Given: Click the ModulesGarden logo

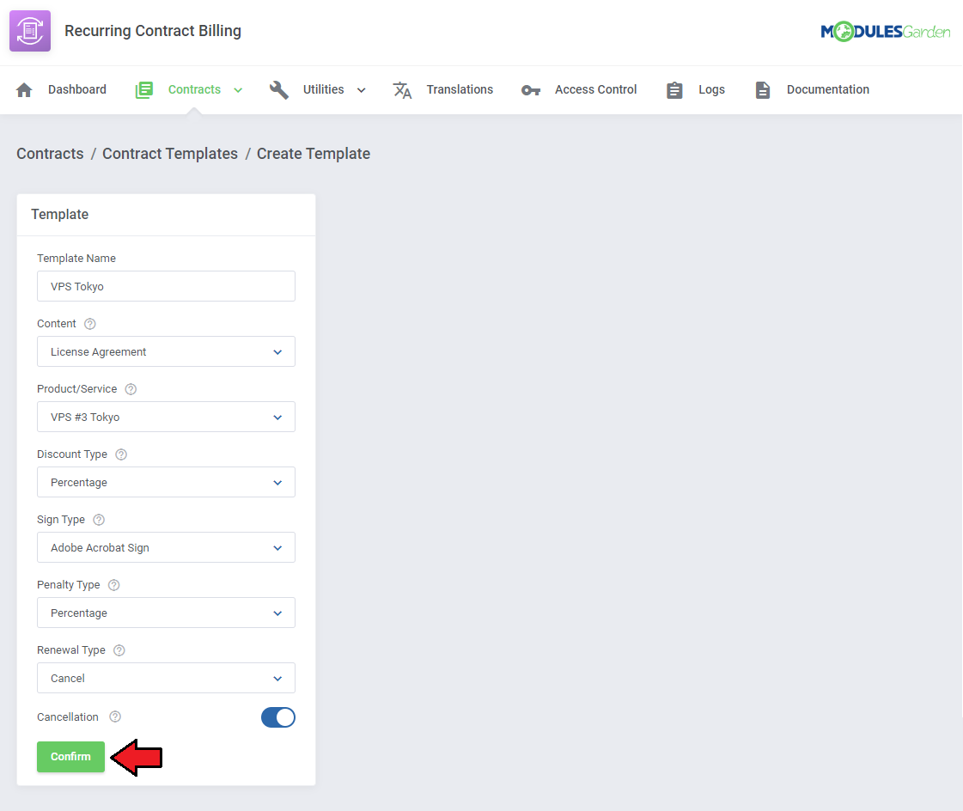Looking at the screenshot, I should [885, 31].
